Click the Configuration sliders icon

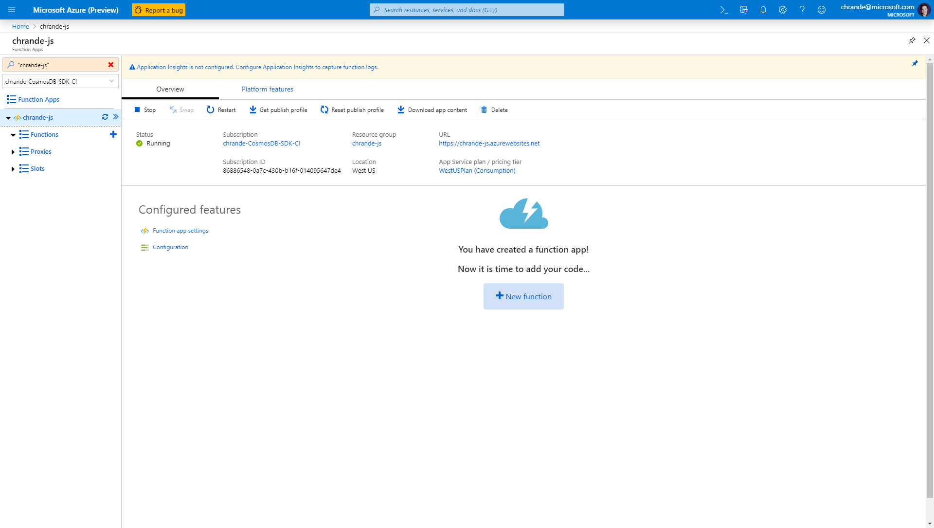pyautogui.click(x=144, y=248)
